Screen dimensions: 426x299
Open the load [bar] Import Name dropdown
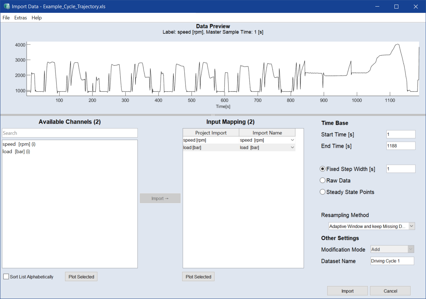click(292, 148)
